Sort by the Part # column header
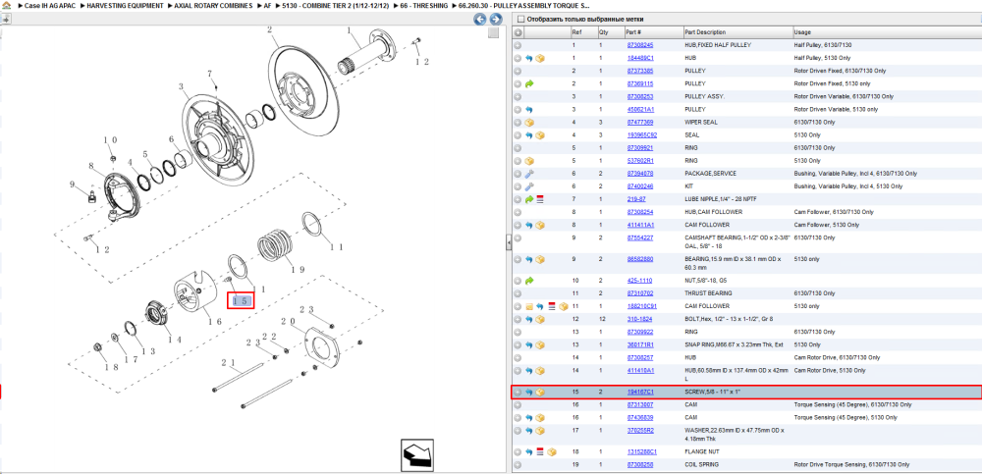Image resolution: width=982 pixels, height=474 pixels. point(653,32)
